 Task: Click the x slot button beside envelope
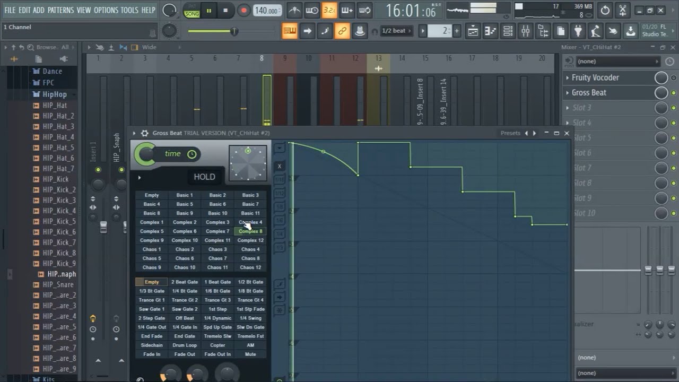tap(280, 166)
